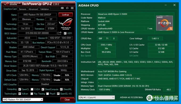
Task: Click the AIDA64 version label
Action: pyautogui.click(x=131, y=97)
